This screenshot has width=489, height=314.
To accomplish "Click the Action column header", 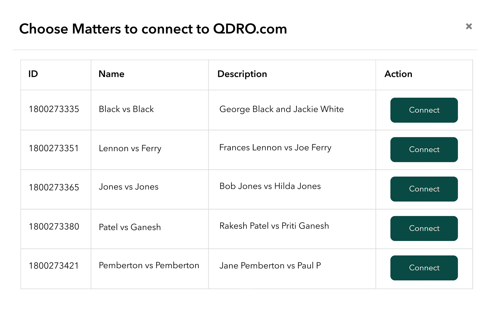I will click(x=398, y=74).
